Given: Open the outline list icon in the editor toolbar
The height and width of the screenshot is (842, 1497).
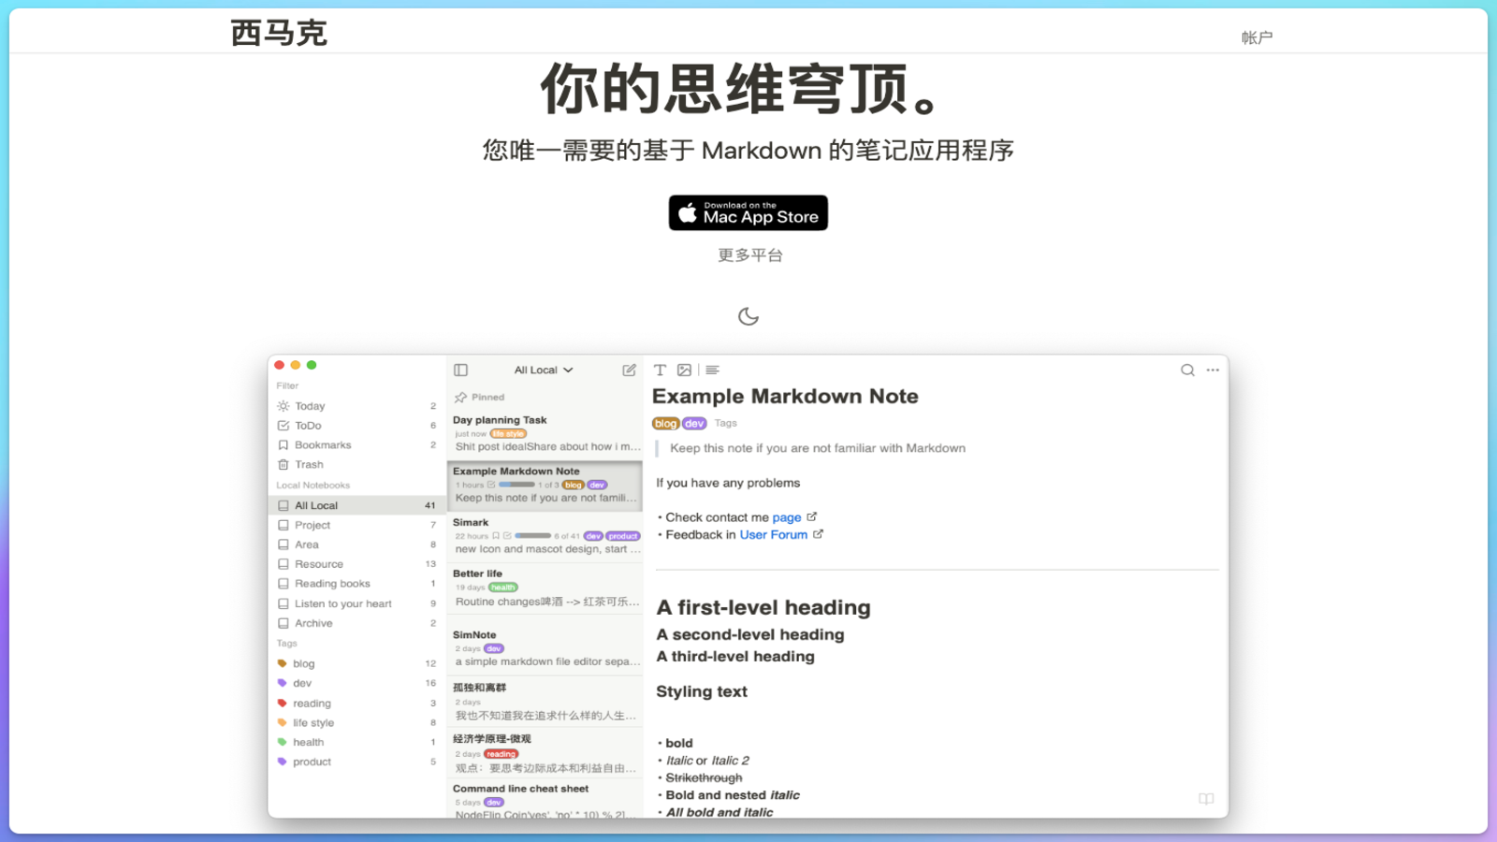Looking at the screenshot, I should [x=712, y=370].
